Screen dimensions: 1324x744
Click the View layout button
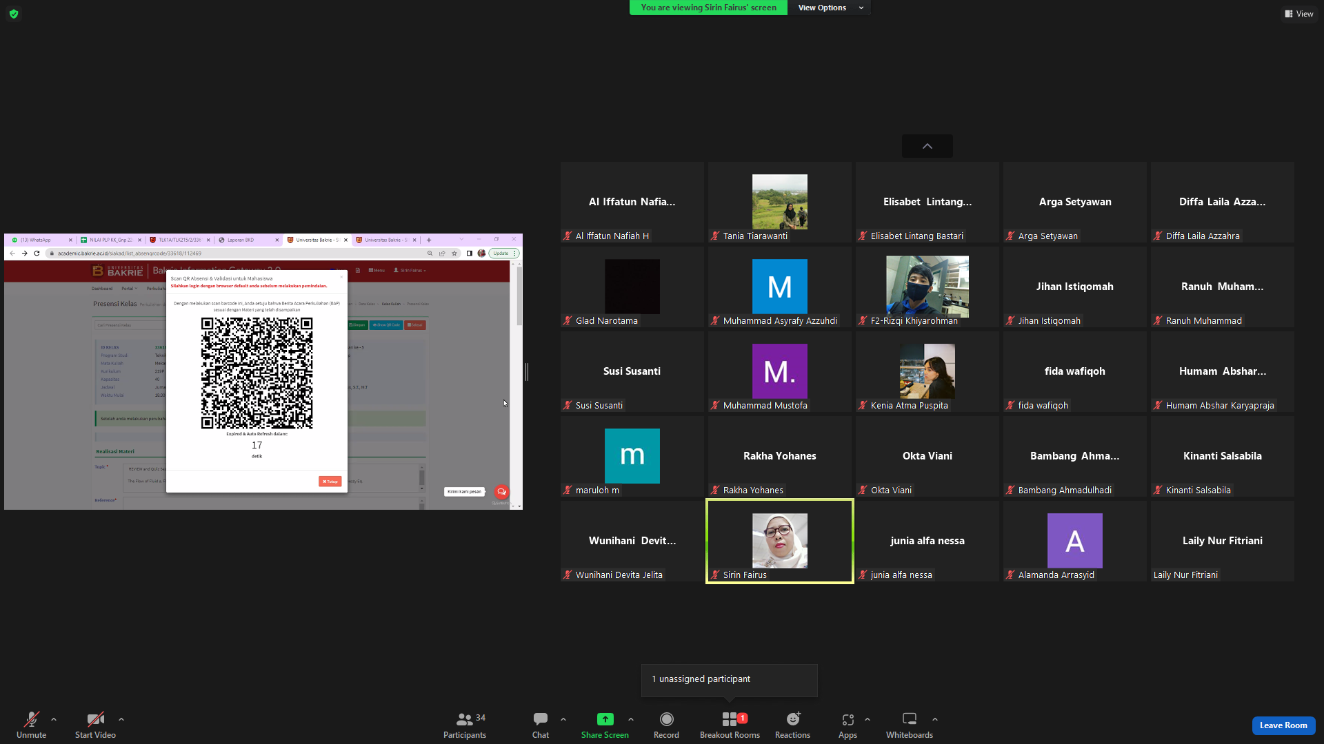1299,14
